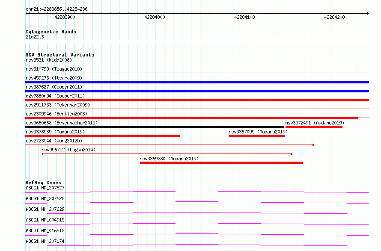Viewport: 381px width, 251px height.
Task: Click the red bar for dgv7860n54
Action: tap(197, 100)
